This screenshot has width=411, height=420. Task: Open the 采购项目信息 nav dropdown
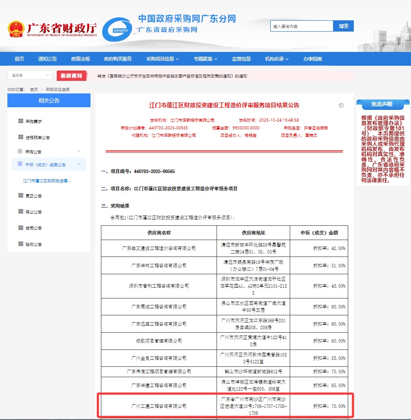(x=162, y=59)
